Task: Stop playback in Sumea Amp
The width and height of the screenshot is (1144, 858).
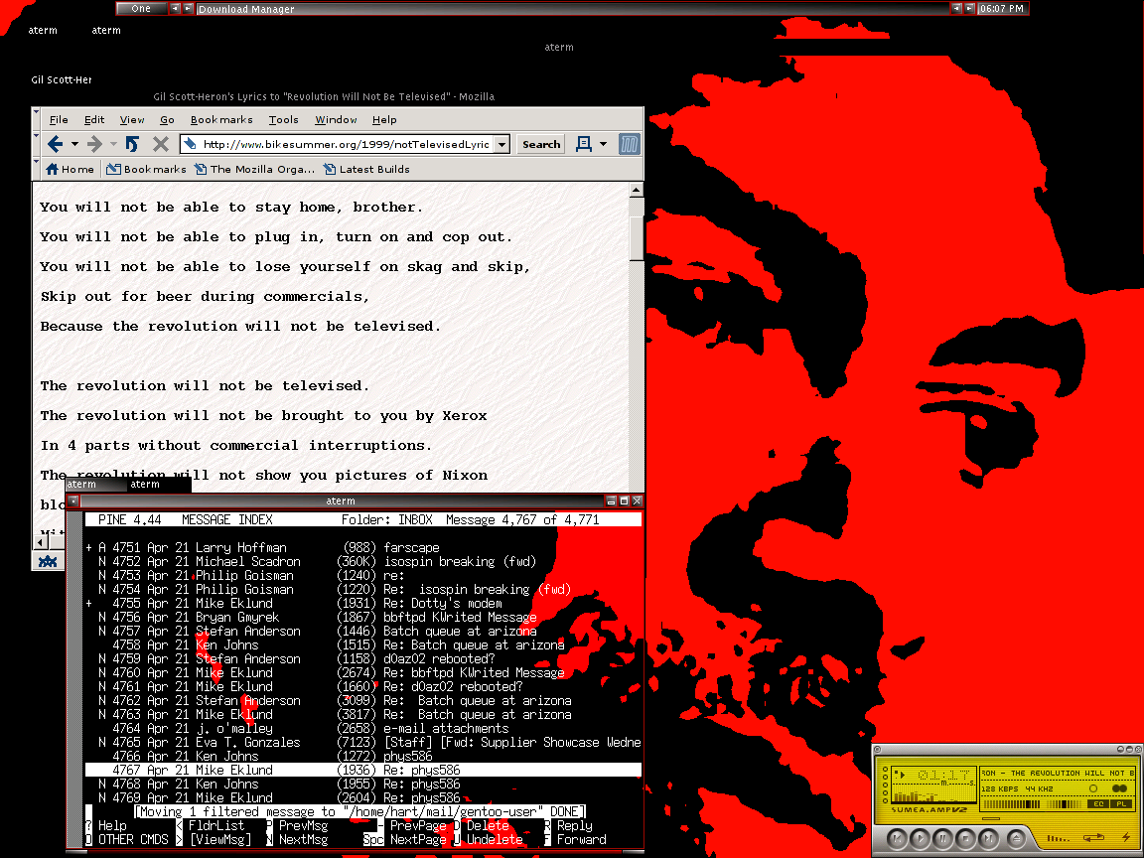Action: [965, 838]
